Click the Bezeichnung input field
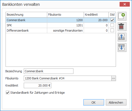This screenshot has width=132, height=111. (49, 71)
